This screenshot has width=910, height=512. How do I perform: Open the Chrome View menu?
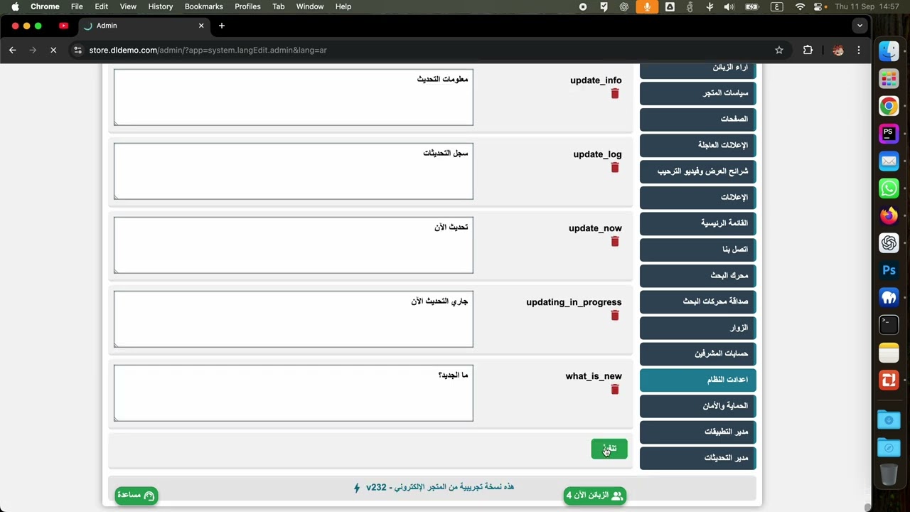(128, 6)
